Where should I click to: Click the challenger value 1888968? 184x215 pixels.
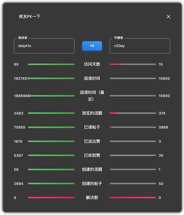coord(22,96)
